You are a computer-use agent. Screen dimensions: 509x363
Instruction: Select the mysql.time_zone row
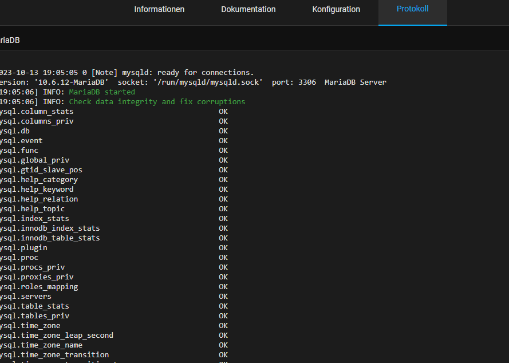114,326
